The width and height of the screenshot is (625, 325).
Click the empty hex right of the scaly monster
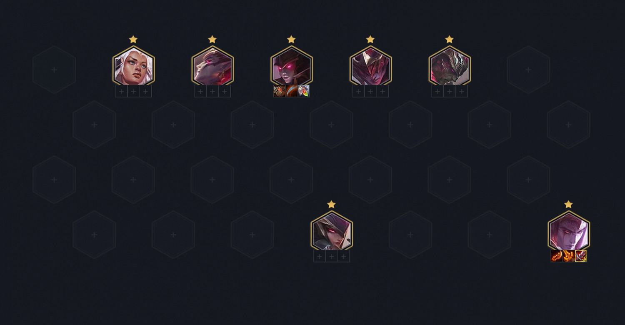[528, 70]
